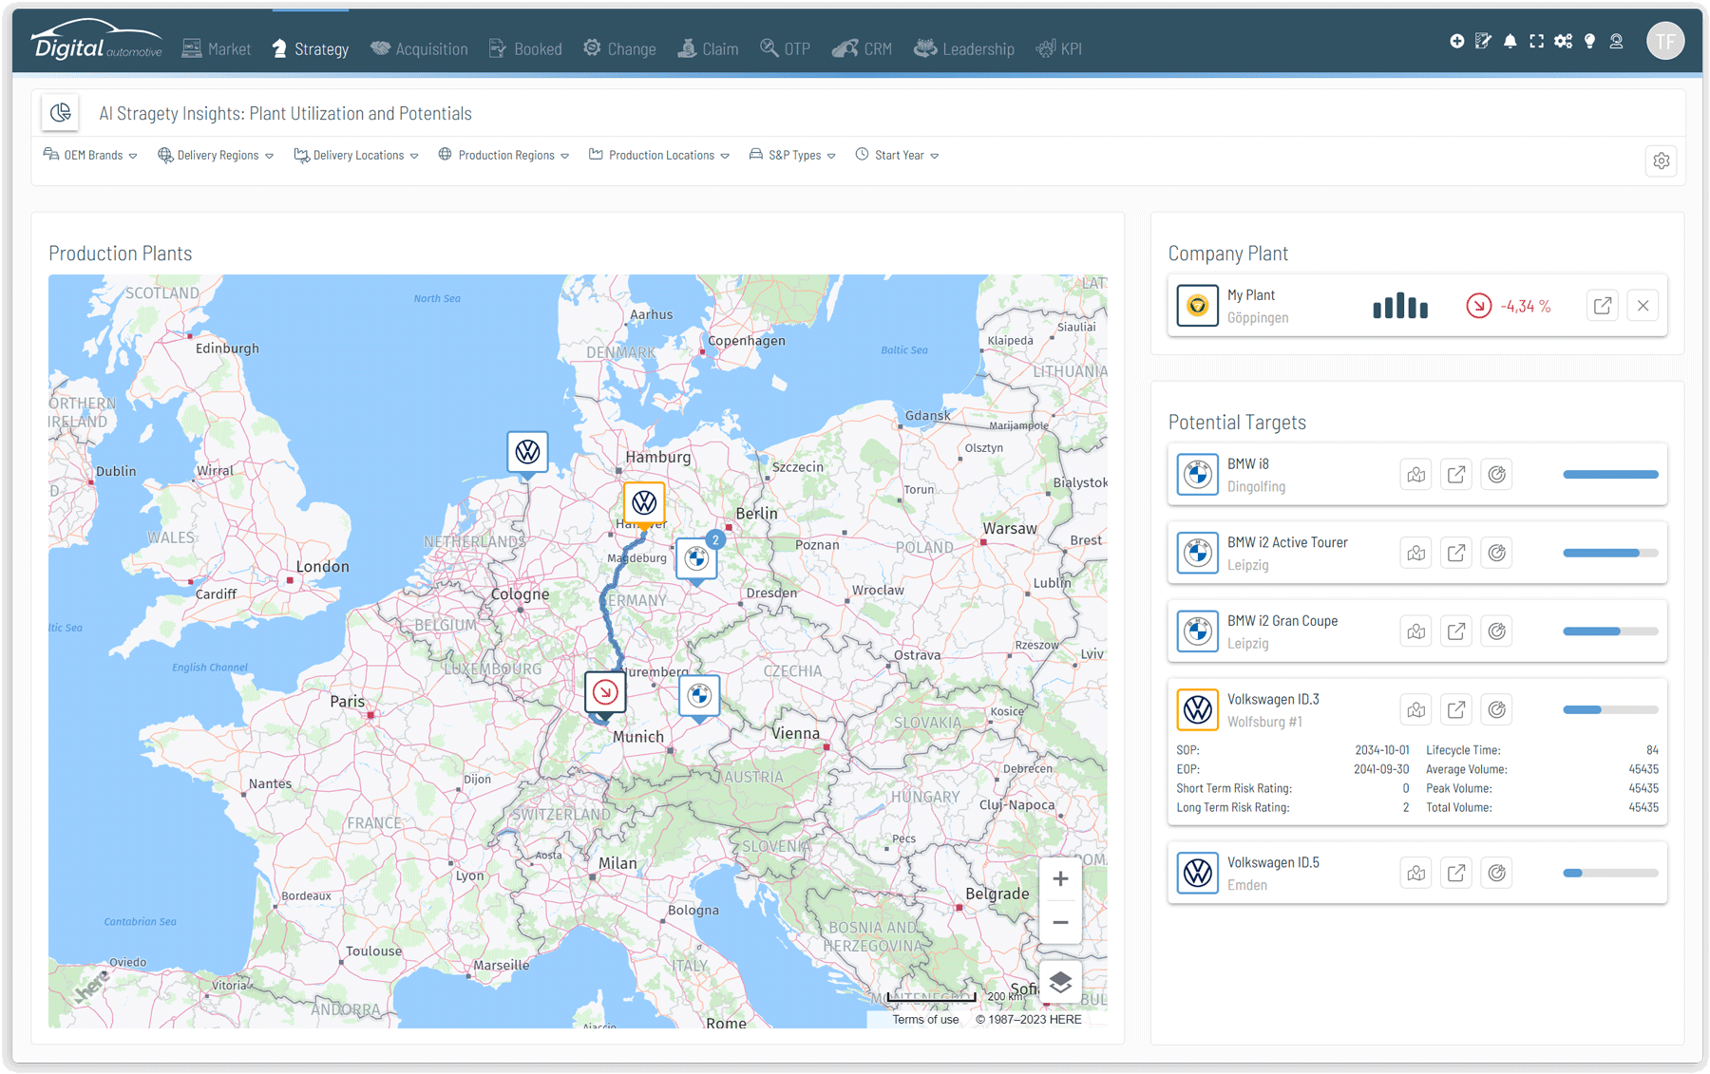Open the edit note icon in header
Image resolution: width=1710 pixels, height=1074 pixels.
[1483, 41]
